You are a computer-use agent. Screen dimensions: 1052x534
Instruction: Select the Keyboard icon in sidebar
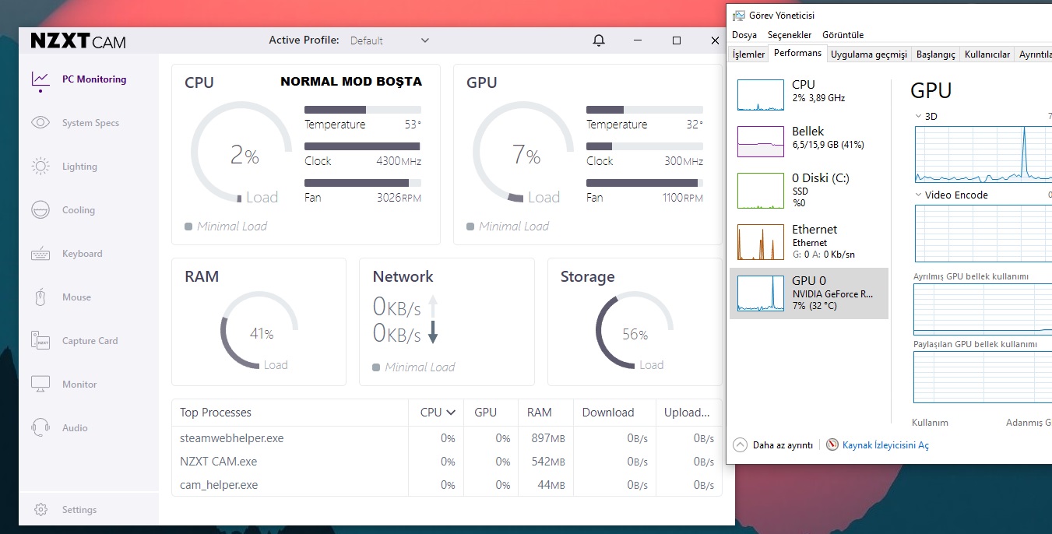tap(40, 254)
